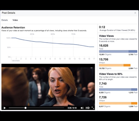The height and width of the screenshot is (121, 139).
Task: Click the video progress slider handle
Action: 26,108
